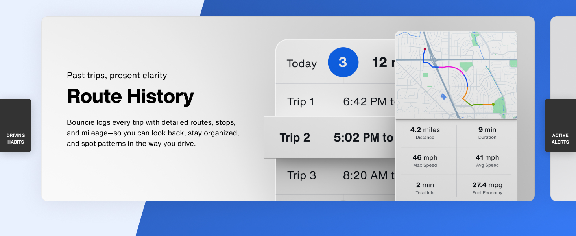
Task: Click the blue trip count badge showing 3
Action: coord(343,62)
